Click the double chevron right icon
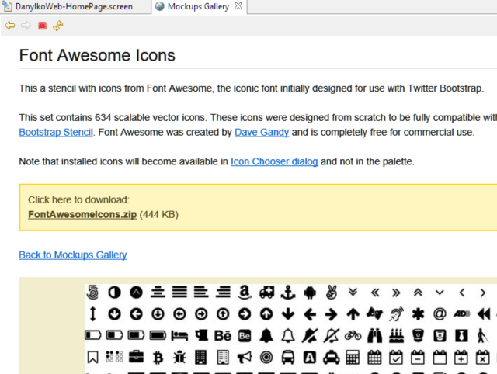497x374 pixels. pyautogui.click(x=396, y=293)
